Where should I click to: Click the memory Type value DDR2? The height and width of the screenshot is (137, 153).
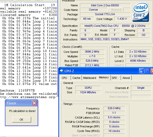point(88,88)
